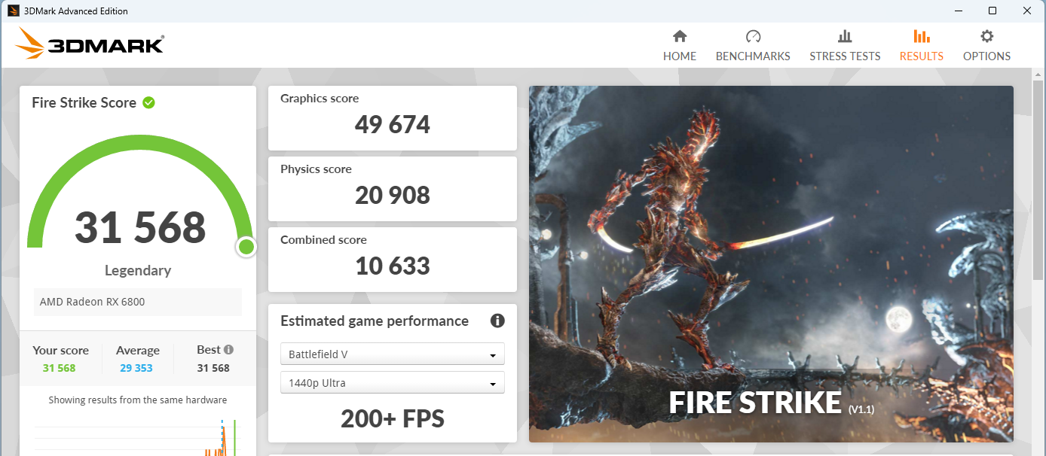The height and width of the screenshot is (456, 1046).
Task: Click the info icon next to Best
Action: pyautogui.click(x=228, y=349)
